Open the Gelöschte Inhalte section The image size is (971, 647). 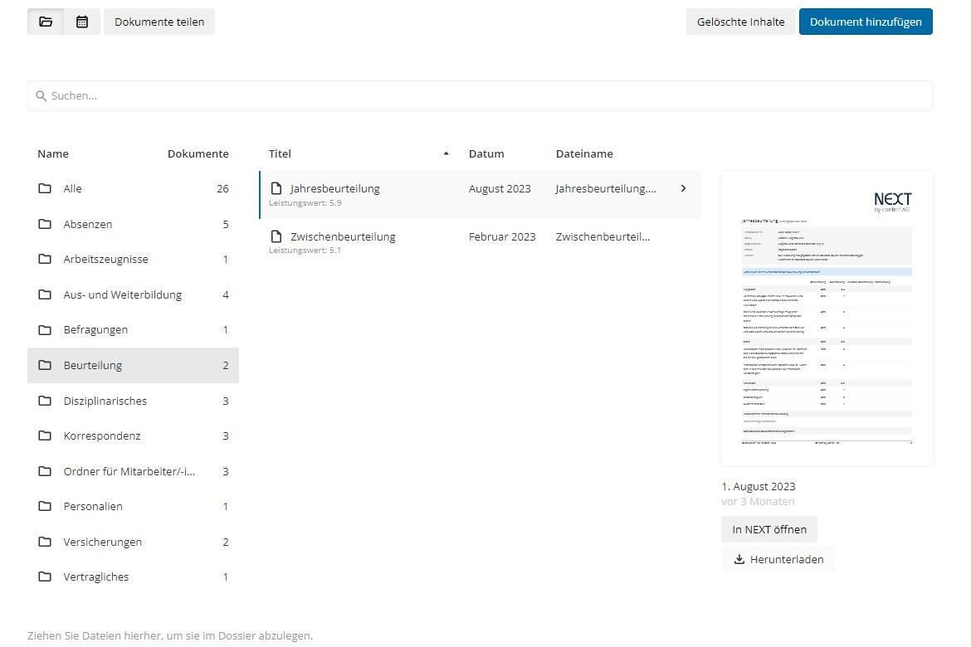tap(740, 22)
